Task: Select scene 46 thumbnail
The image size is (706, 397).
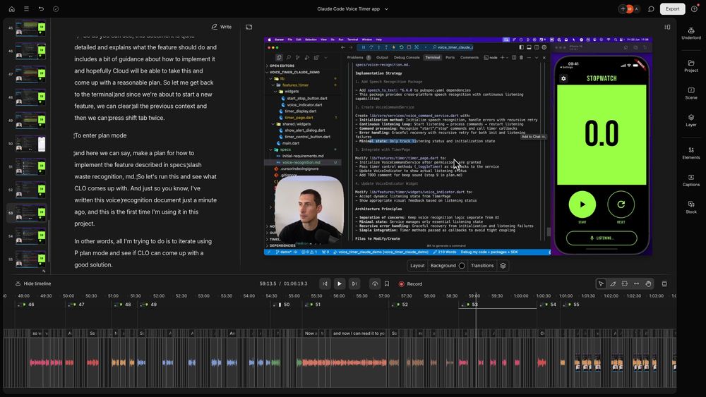Action: (30, 51)
